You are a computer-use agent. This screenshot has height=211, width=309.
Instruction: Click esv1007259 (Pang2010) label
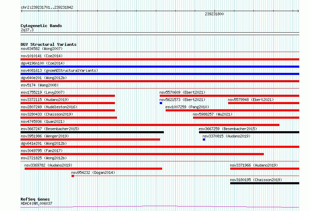(x=187, y=107)
